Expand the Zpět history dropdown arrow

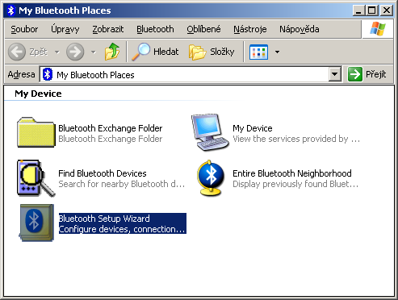[57, 52]
